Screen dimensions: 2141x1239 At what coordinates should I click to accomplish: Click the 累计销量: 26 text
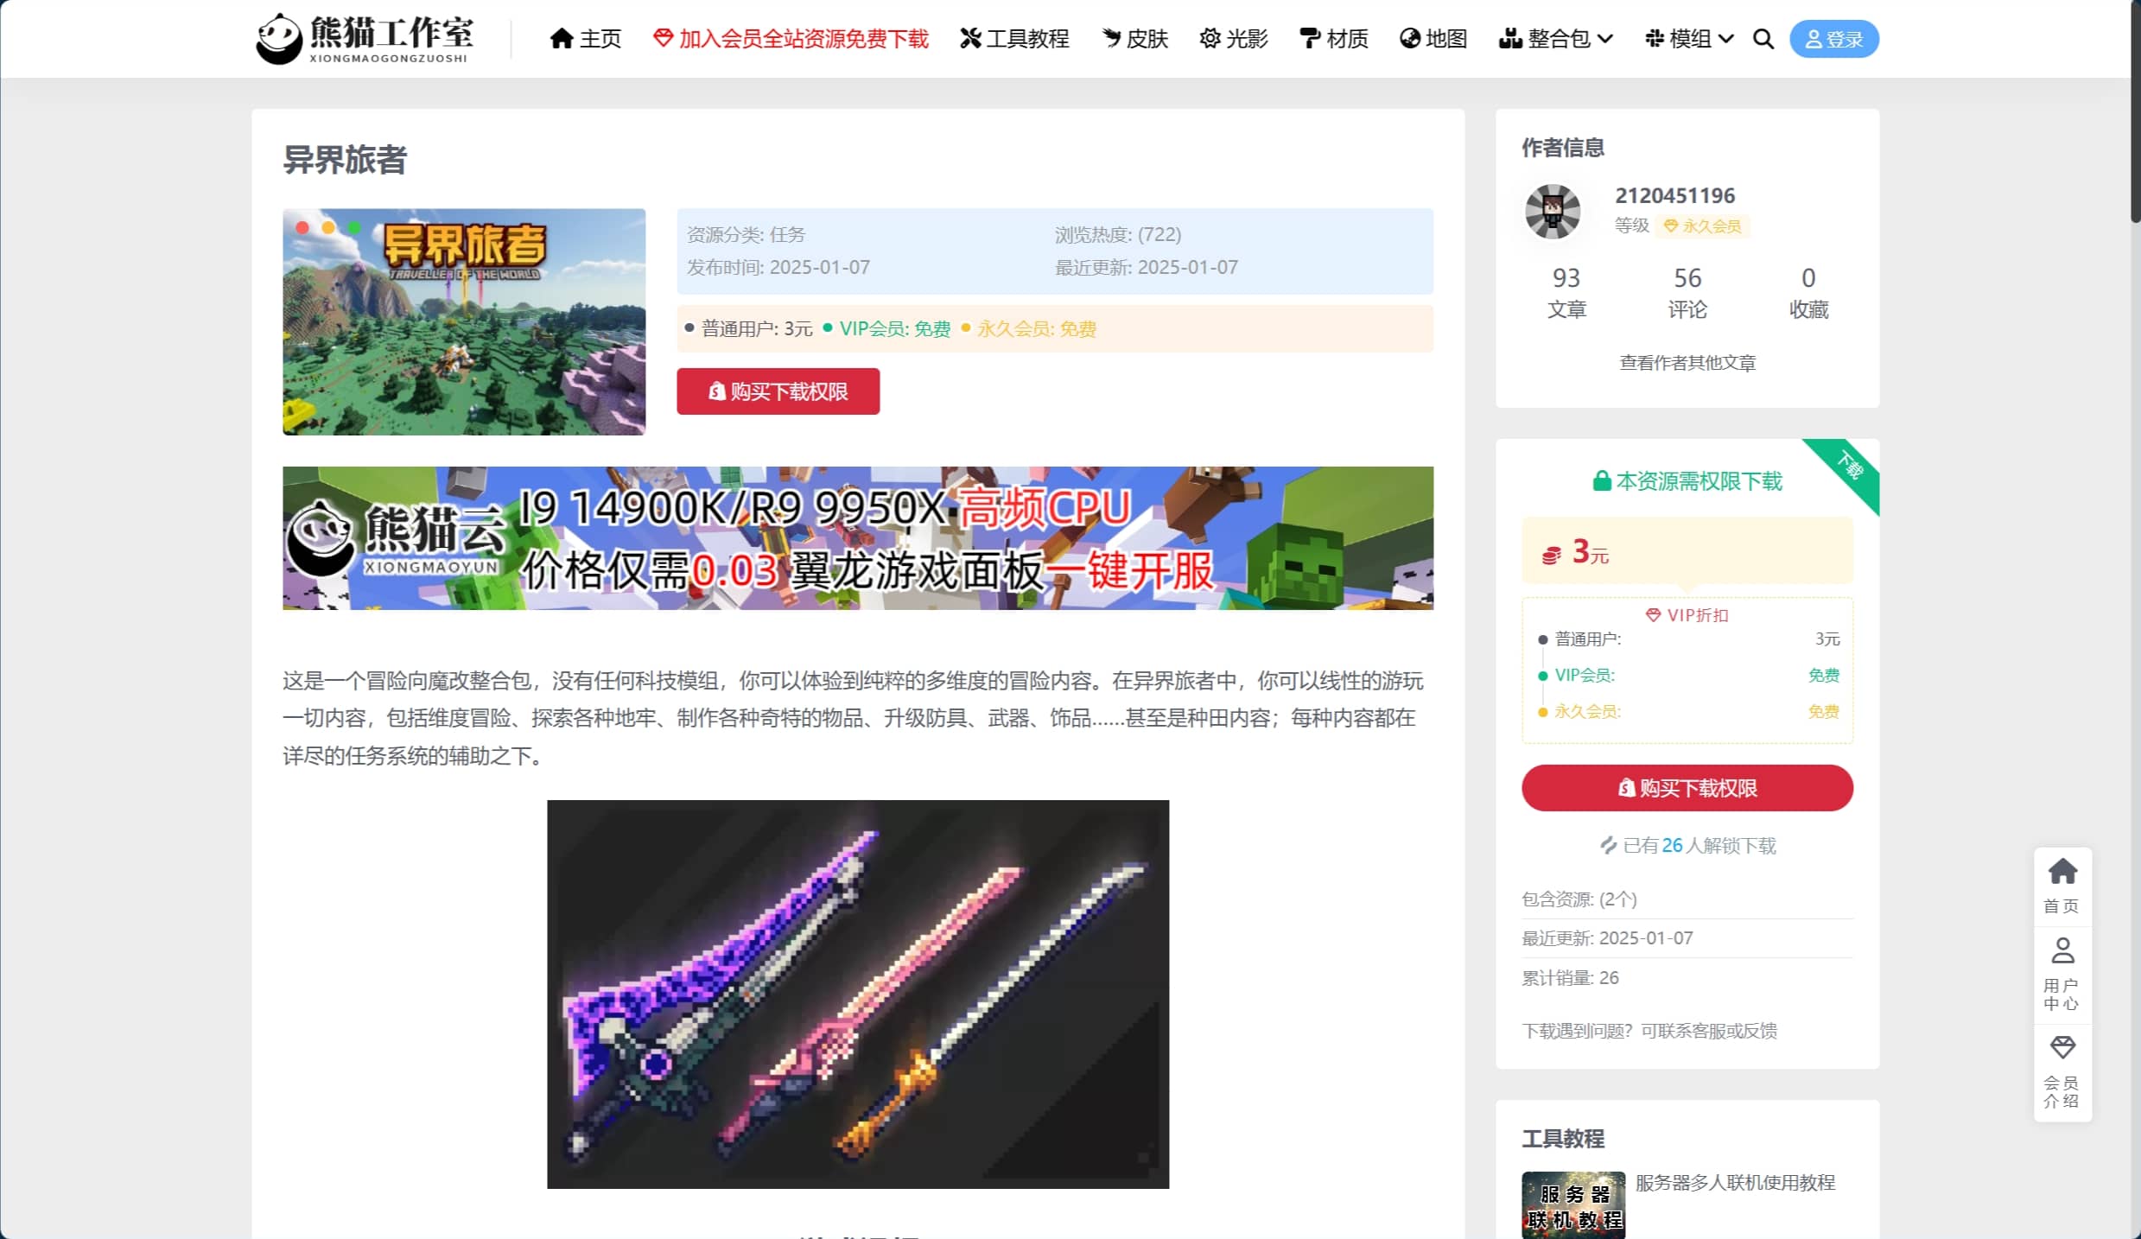1570,978
